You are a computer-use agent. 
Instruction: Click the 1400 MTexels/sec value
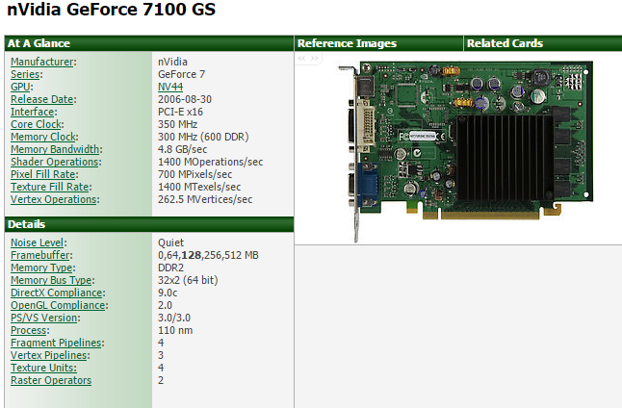(x=199, y=187)
